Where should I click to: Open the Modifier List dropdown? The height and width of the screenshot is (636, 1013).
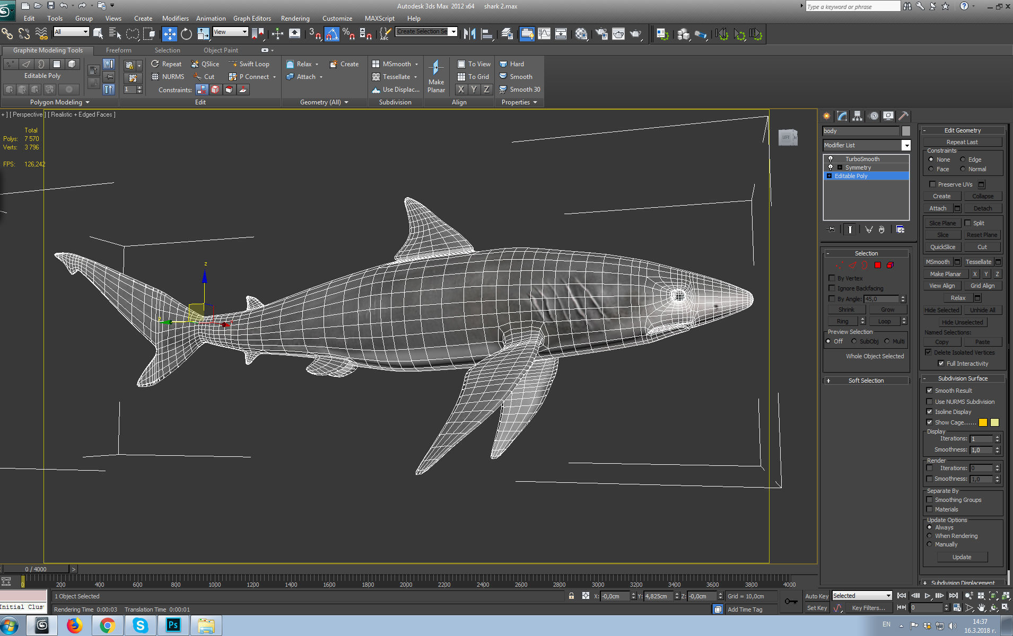pos(906,145)
